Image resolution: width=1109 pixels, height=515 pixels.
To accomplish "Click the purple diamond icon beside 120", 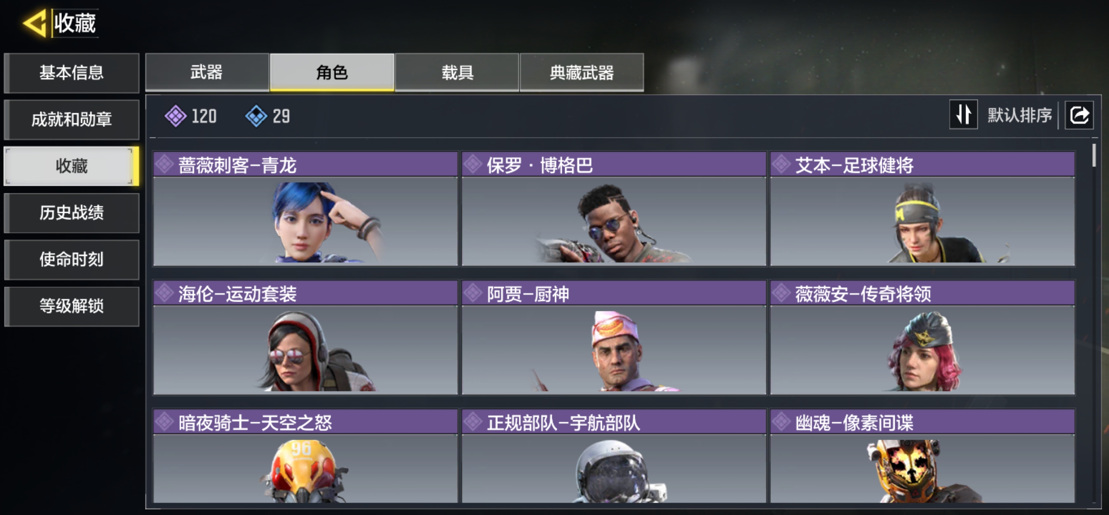I will click(175, 116).
